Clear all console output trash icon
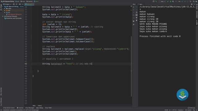Viewport: 198px width, 111px height. pos(136,20)
